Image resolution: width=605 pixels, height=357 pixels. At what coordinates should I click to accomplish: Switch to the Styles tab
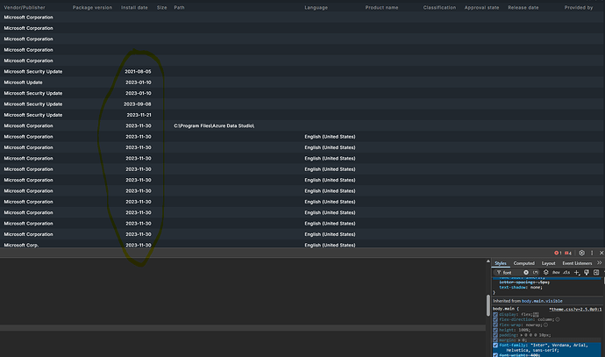coord(501,263)
